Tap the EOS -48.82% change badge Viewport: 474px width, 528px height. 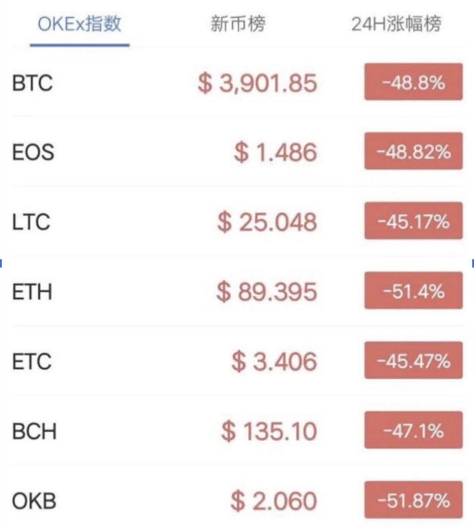413,152
